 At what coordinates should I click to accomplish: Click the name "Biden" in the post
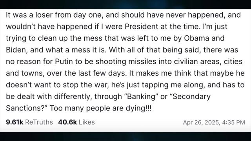click(15, 50)
